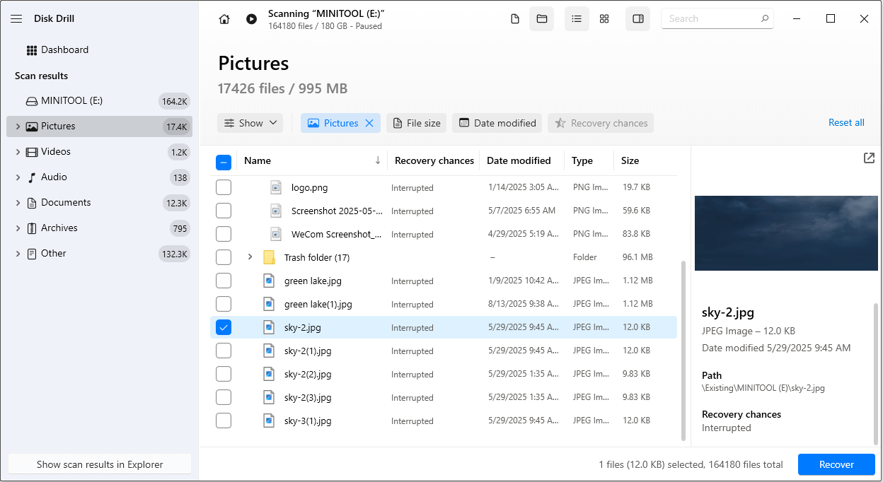Resume the scan with play button
The image size is (883, 482).
point(251,19)
